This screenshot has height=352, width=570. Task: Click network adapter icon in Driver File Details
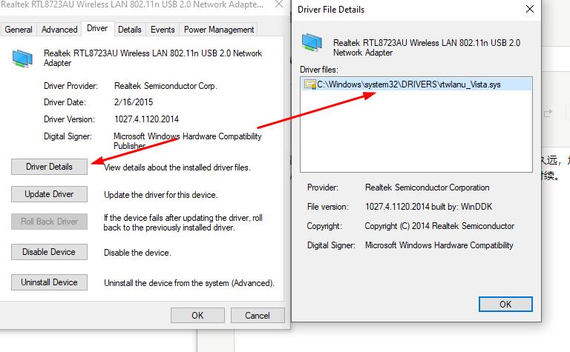coord(312,42)
